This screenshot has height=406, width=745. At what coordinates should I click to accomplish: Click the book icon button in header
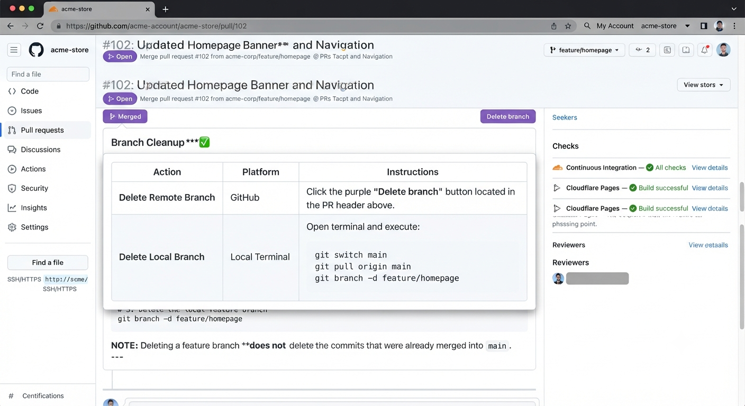686,50
